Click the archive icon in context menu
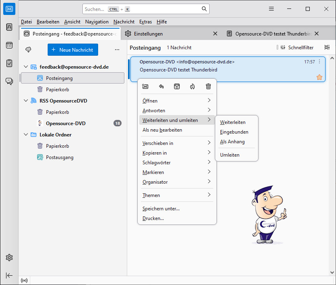The image size is (336, 285). point(176,86)
